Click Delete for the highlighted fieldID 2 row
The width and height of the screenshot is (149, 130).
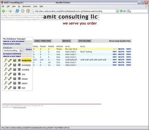click(121, 49)
